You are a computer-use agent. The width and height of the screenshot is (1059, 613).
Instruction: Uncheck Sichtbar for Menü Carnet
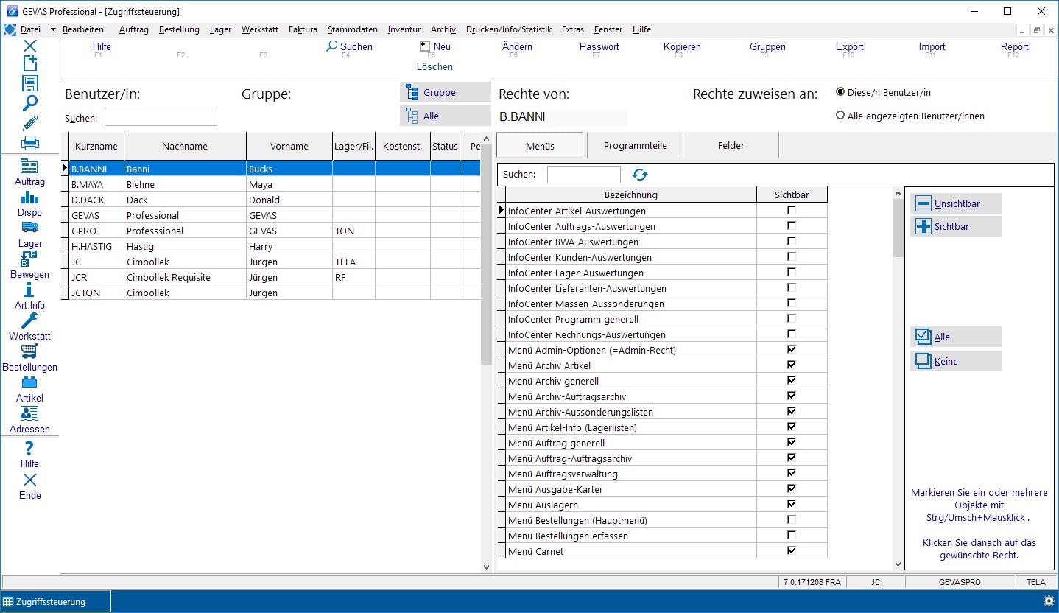792,551
